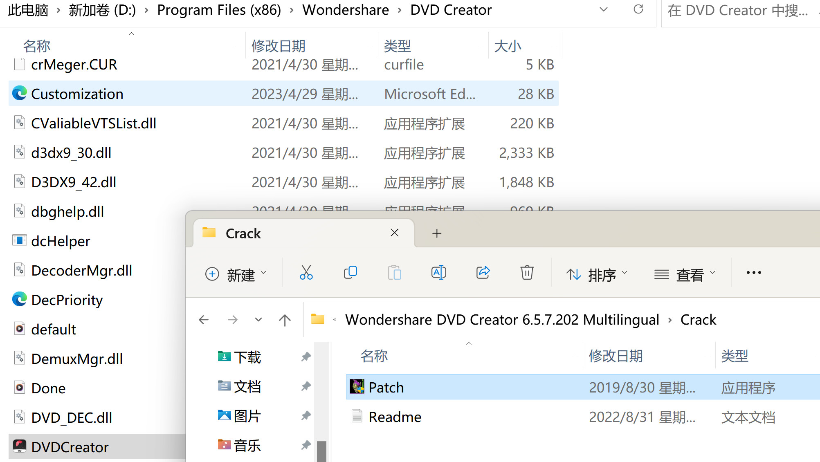This screenshot has height=462, width=820.
Task: Expand the hidden path chevron in Crack address bar
Action: click(335, 320)
